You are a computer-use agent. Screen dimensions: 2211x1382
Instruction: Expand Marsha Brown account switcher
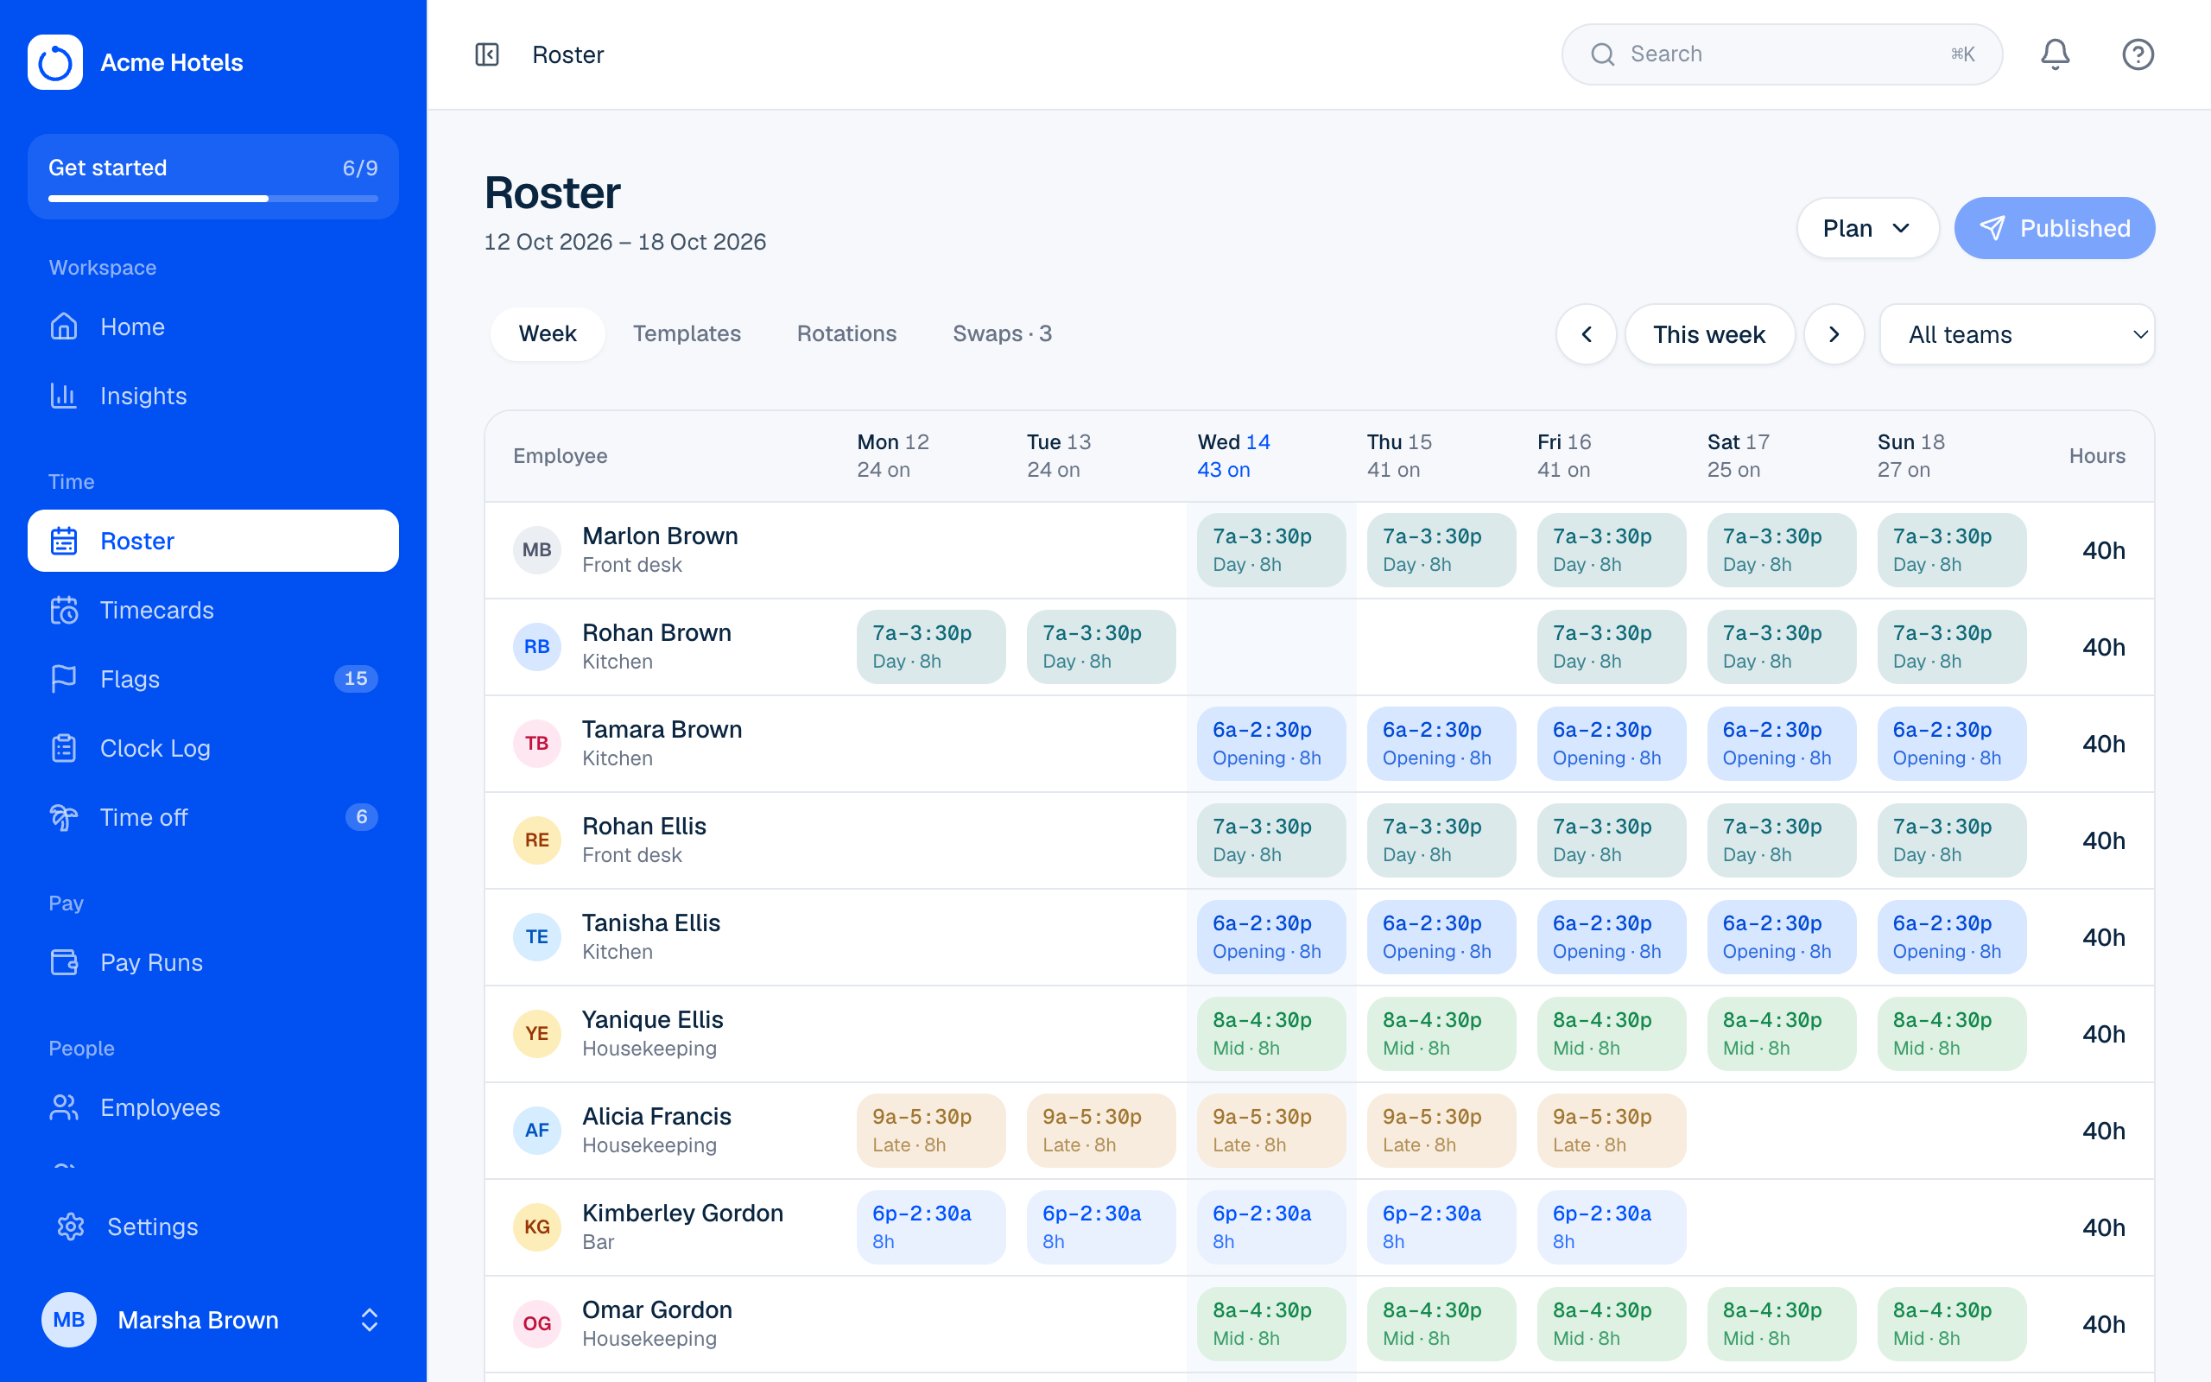tap(212, 1320)
